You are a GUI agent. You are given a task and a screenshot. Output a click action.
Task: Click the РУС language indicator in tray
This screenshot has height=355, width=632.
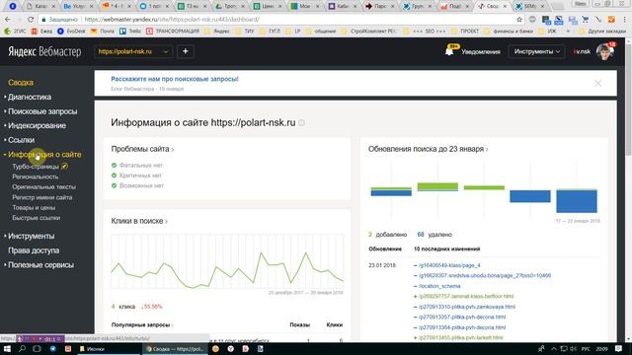(586, 349)
